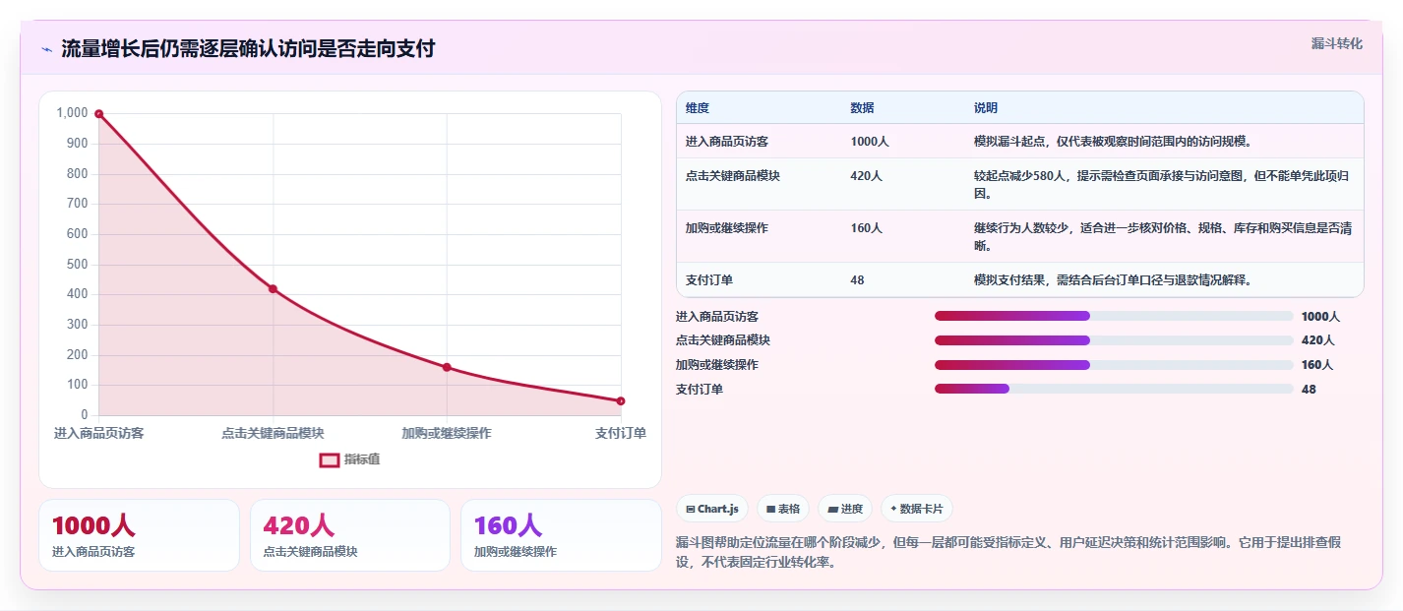Click the 维度 column header

click(698, 107)
